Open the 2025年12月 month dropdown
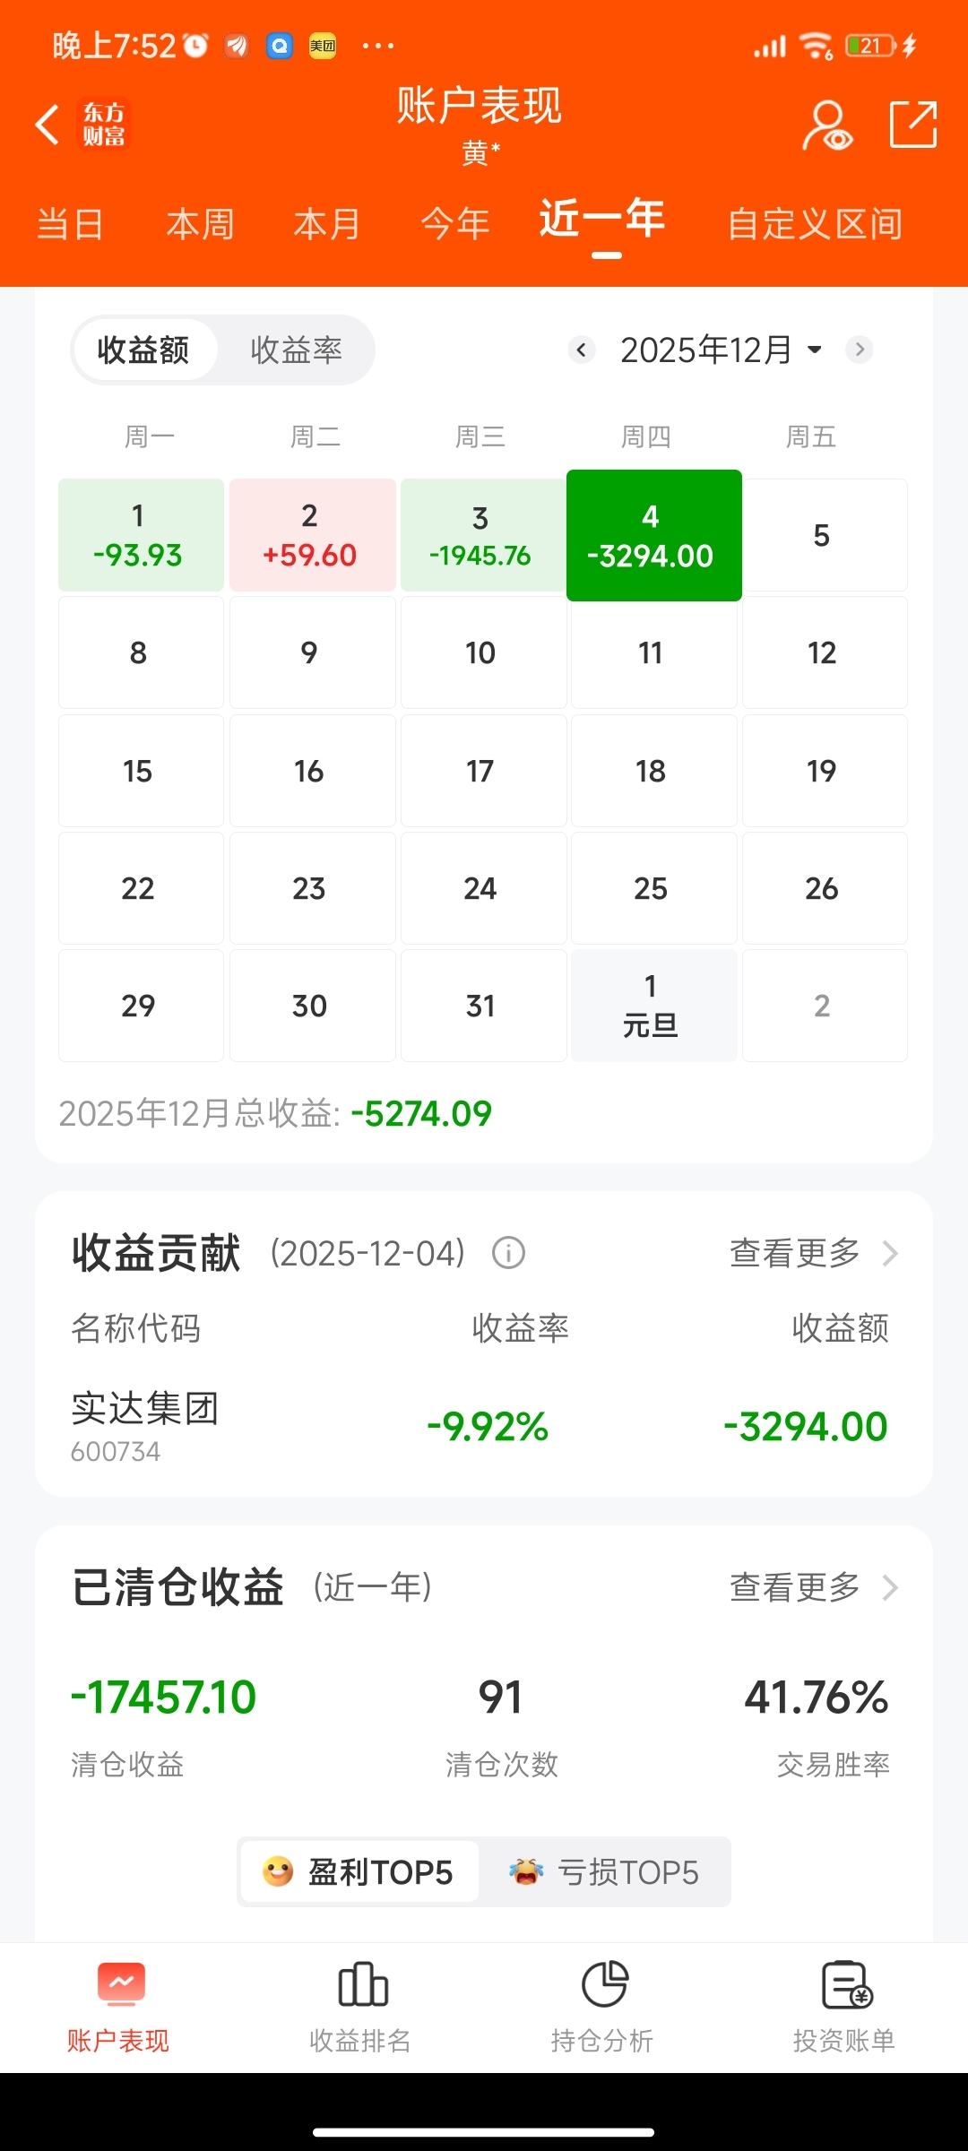Screen dimensions: 968x2151 pos(721,350)
